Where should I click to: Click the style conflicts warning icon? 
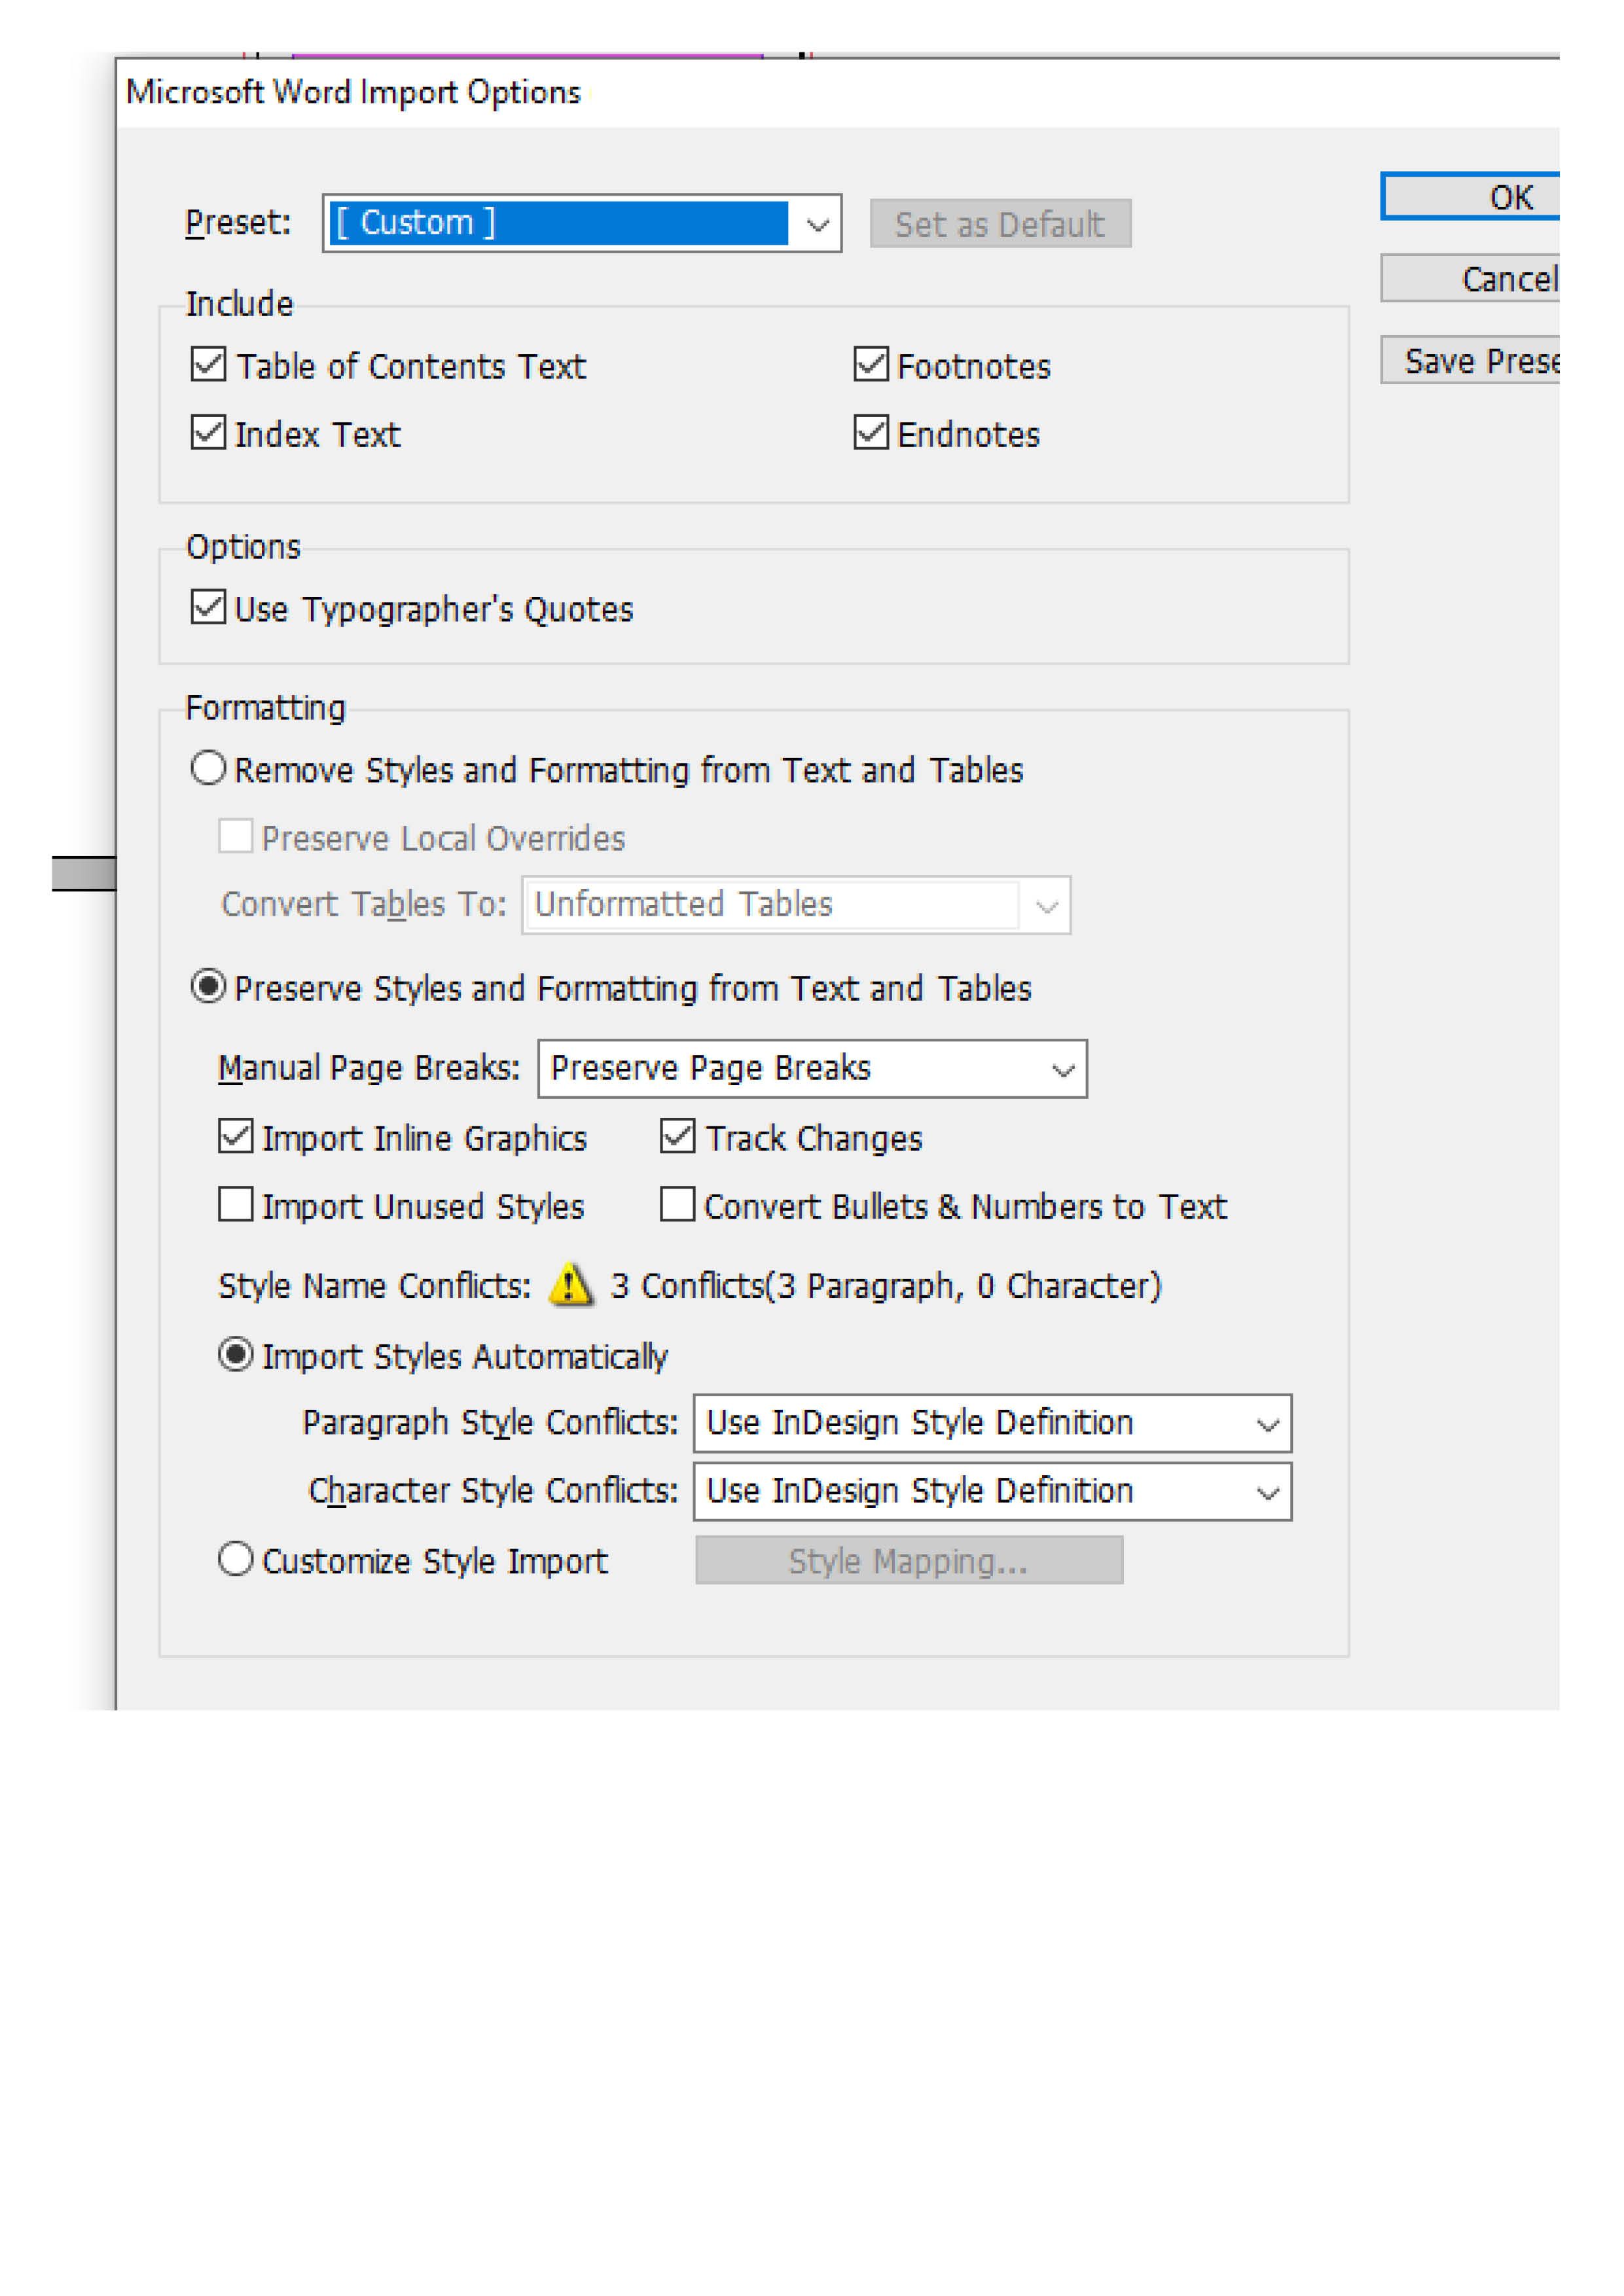(571, 1285)
